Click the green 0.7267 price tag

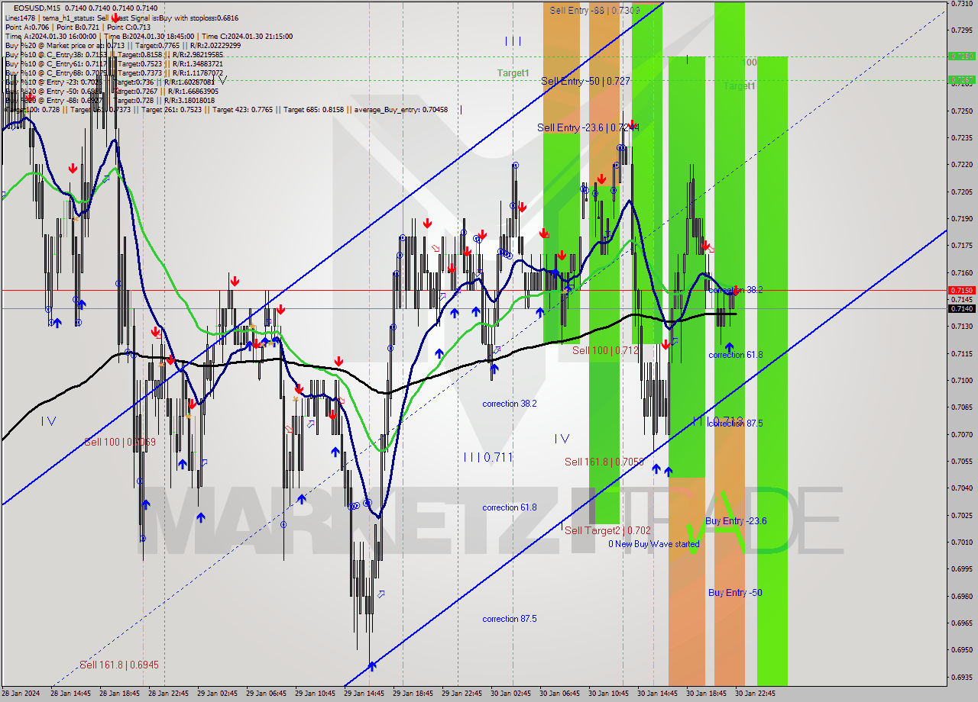click(961, 79)
